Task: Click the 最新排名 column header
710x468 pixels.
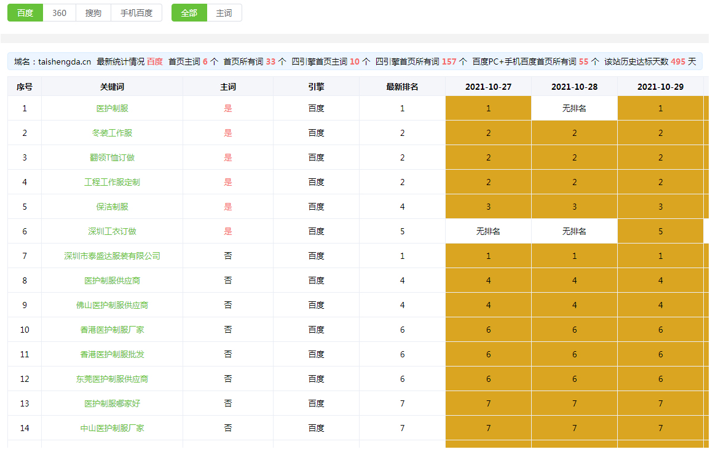Action: point(402,87)
